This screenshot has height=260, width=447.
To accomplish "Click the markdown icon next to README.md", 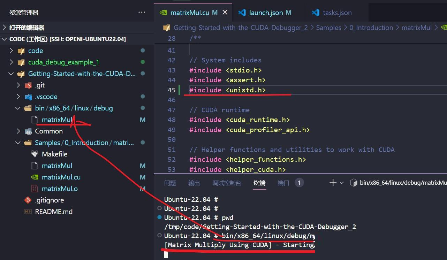I will (x=28, y=212).
